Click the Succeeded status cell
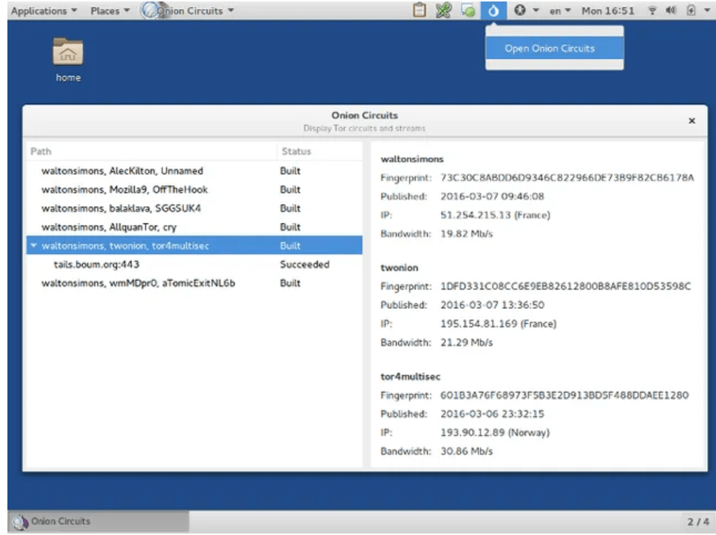This screenshot has width=716, height=535. (305, 265)
